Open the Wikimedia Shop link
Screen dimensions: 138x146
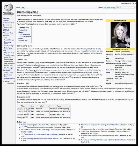click(8, 33)
